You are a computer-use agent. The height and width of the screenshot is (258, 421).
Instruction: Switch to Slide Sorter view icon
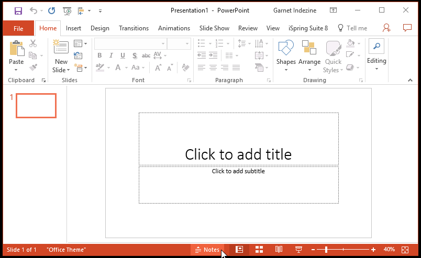coord(259,250)
